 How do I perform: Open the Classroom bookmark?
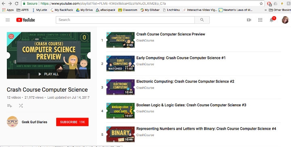pyautogui.click(x=128, y=10)
